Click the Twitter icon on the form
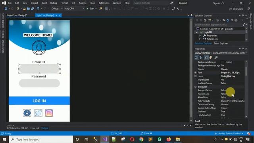 38,113
